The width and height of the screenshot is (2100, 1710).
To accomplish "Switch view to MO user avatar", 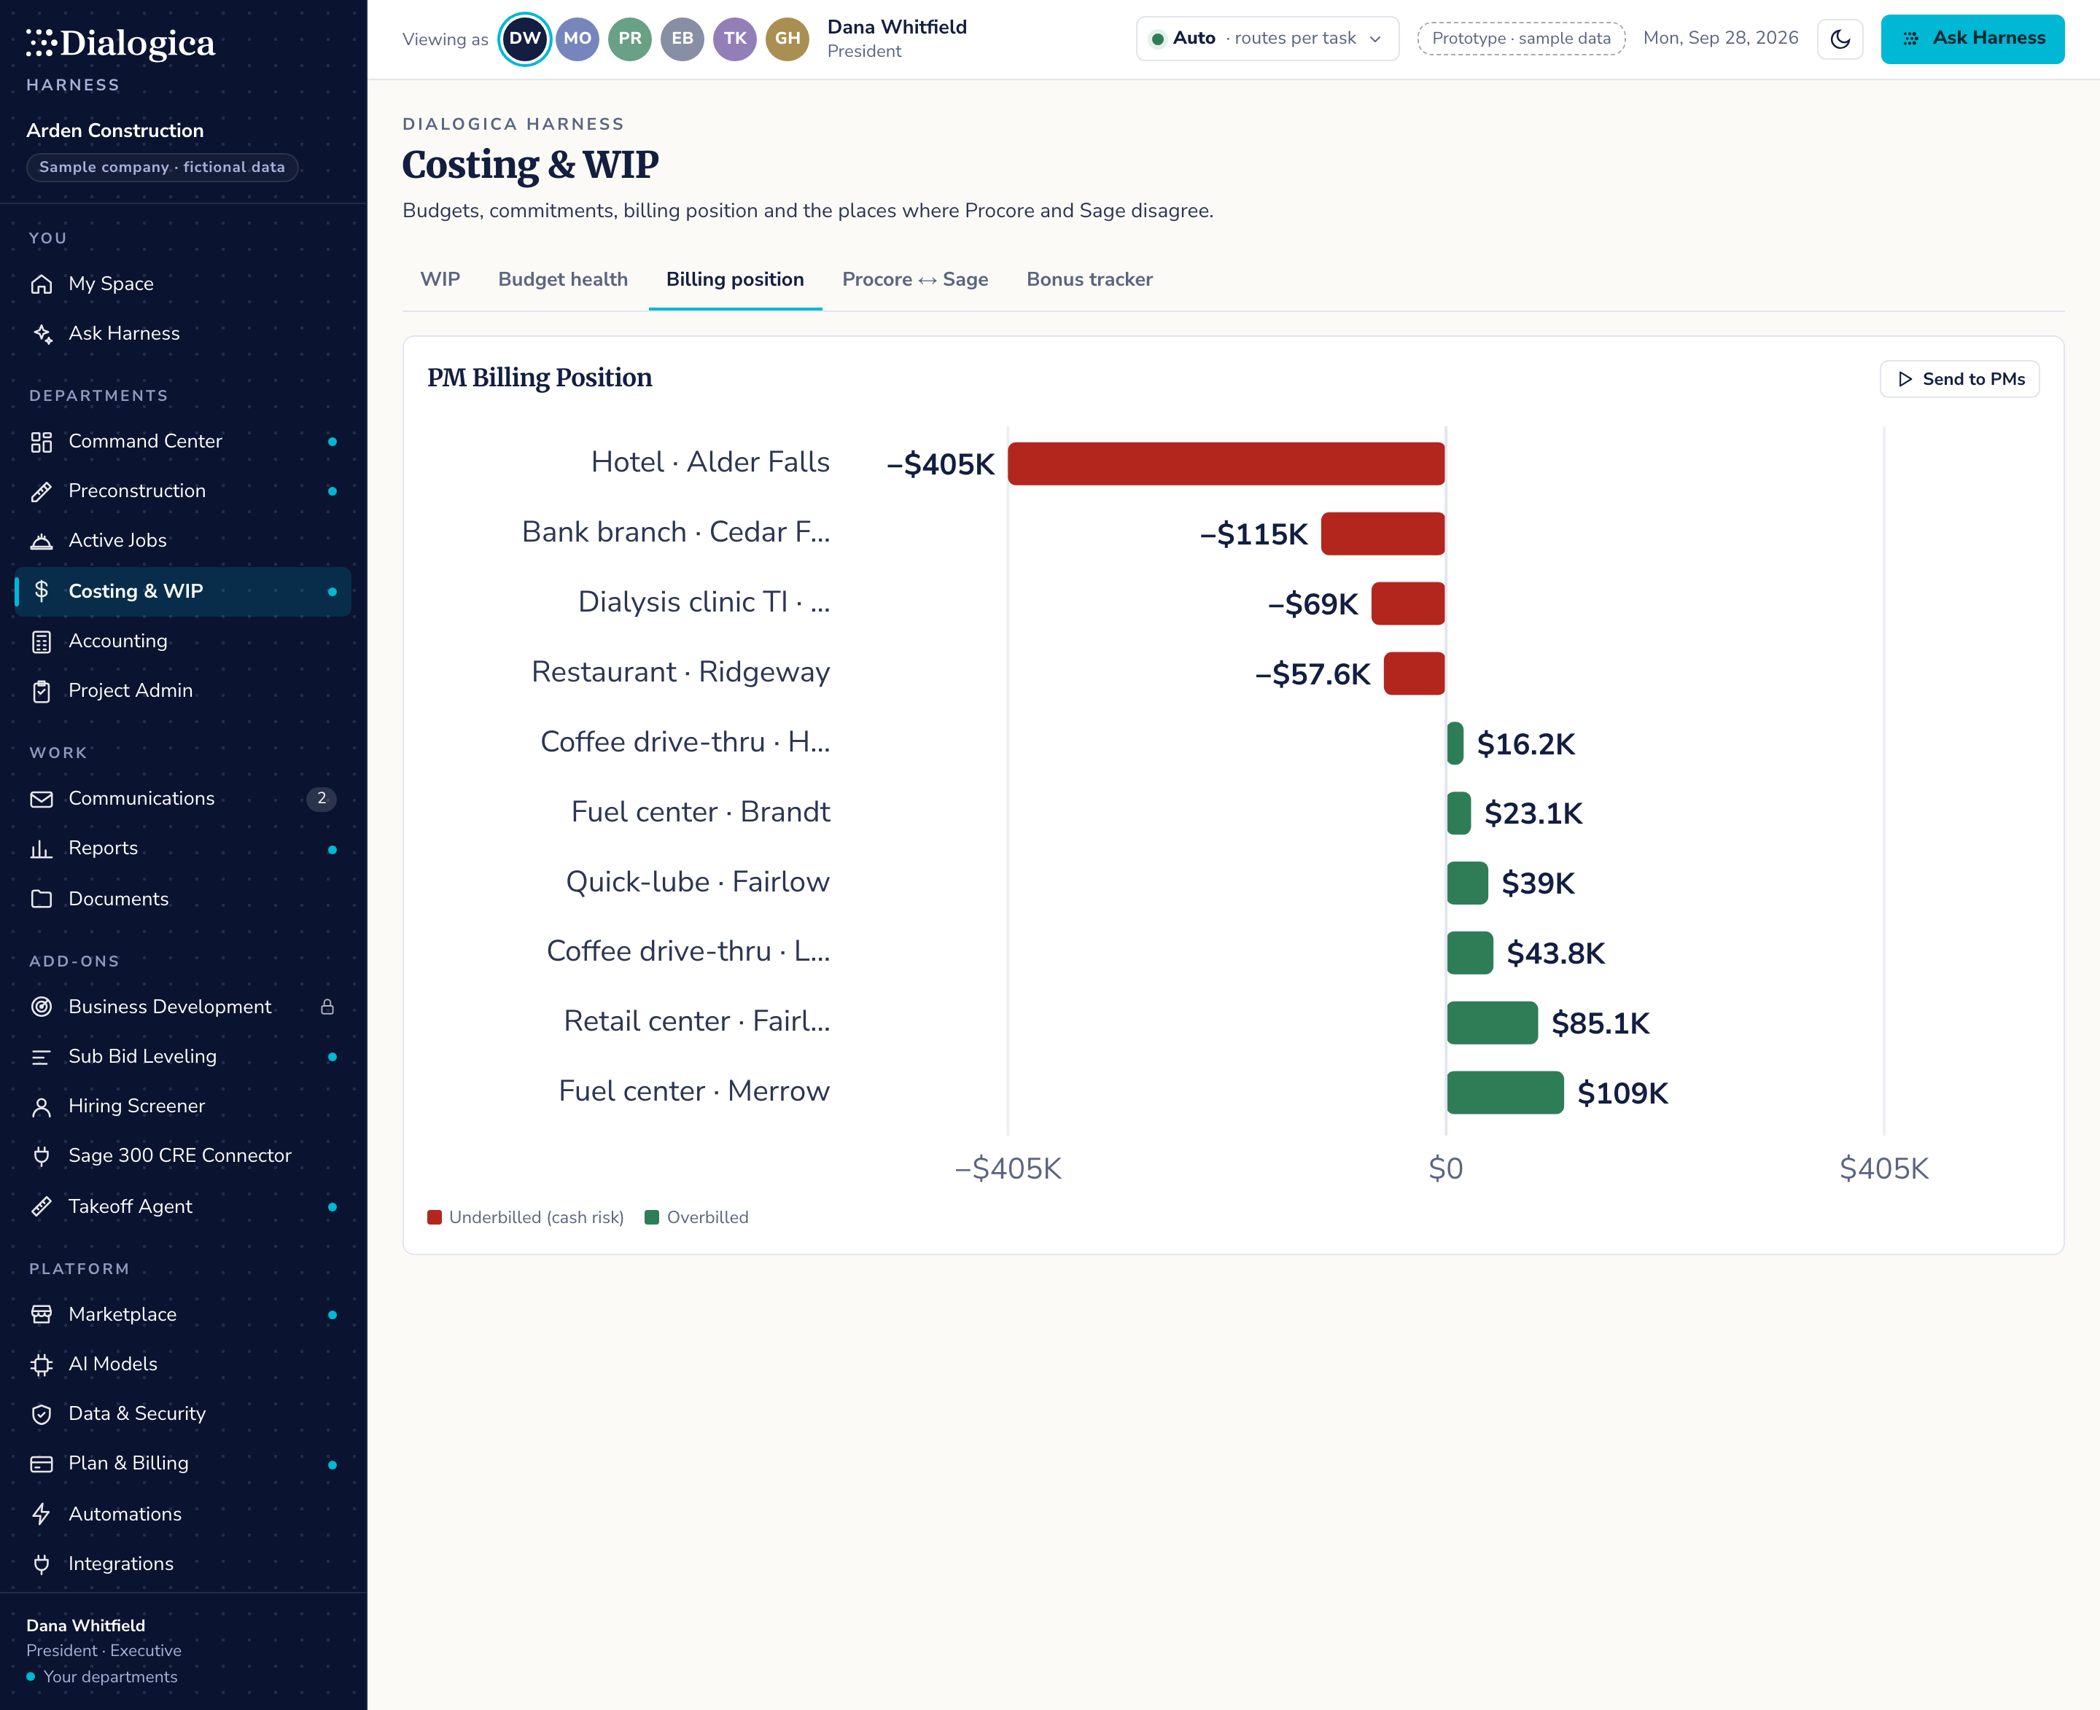I will 577,39.
